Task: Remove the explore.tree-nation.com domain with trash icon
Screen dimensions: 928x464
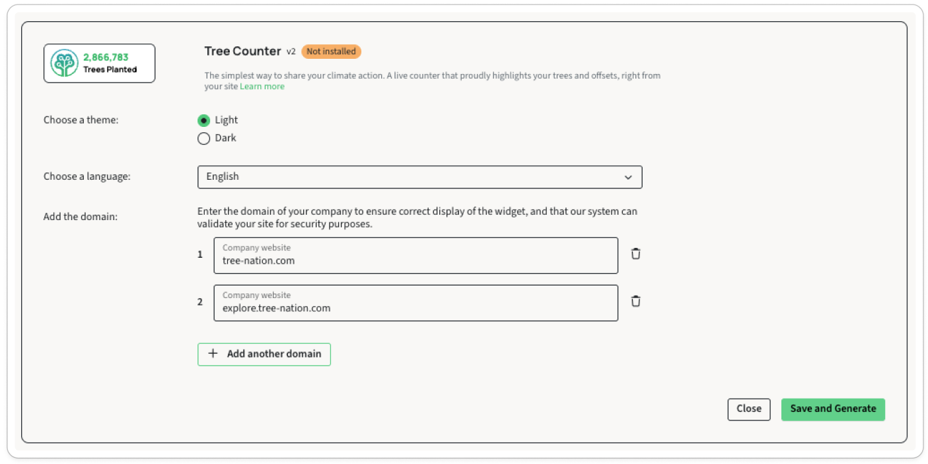Action: click(635, 301)
